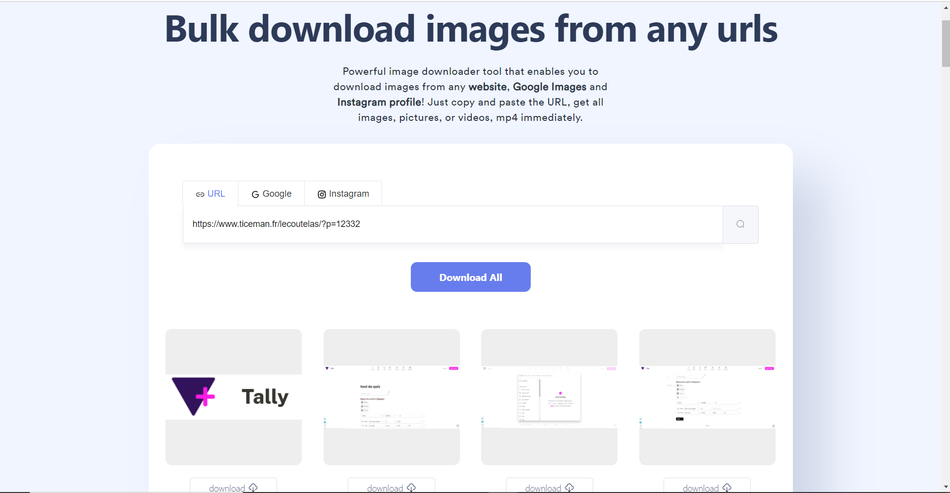950x493 pixels.
Task: Click the 'Bulk download images from any urls' heading
Action: click(x=471, y=30)
